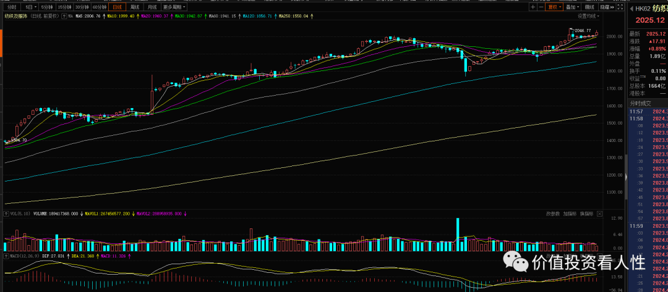Click the MA10:1999.40 label
The height and width of the screenshot is (292, 668).
[x=121, y=16]
